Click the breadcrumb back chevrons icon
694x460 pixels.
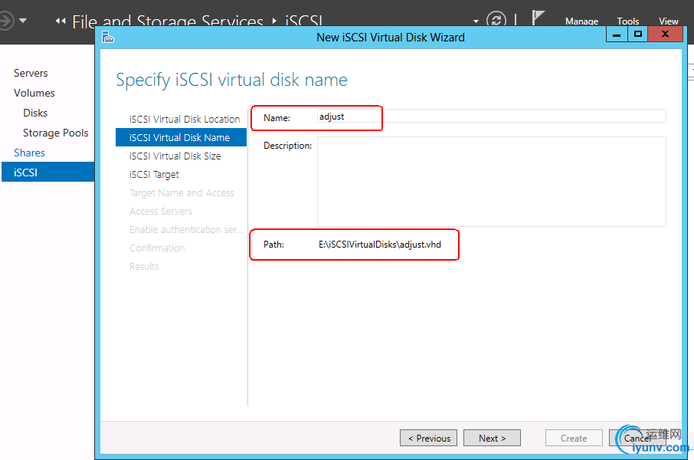[x=61, y=21]
